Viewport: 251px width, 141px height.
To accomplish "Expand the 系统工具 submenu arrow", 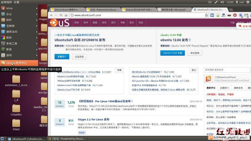I will point(37,43).
